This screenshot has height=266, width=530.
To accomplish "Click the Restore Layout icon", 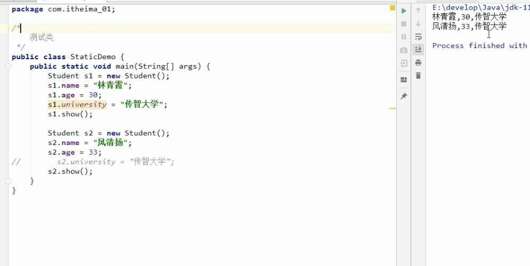I will pyautogui.click(x=404, y=80).
